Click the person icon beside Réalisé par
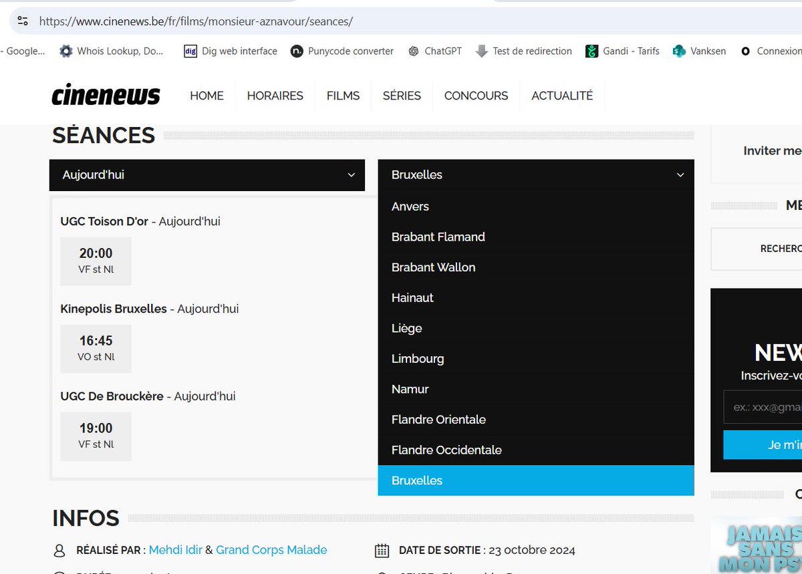802x574 pixels. [59, 551]
